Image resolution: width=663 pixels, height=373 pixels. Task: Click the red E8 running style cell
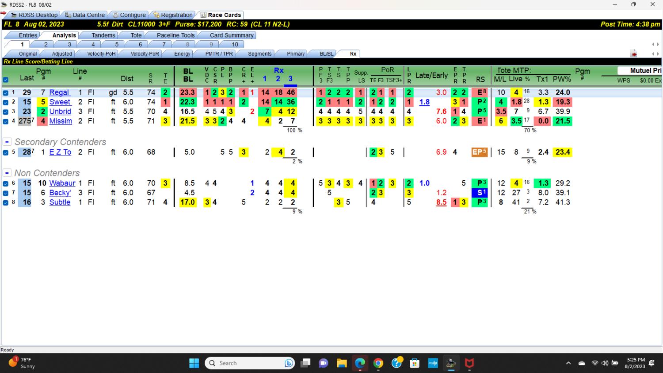(x=480, y=92)
